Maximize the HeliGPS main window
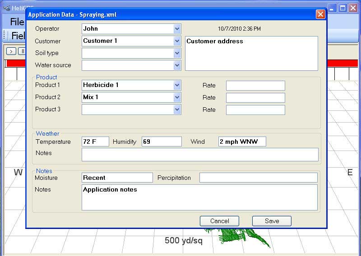 342,8
